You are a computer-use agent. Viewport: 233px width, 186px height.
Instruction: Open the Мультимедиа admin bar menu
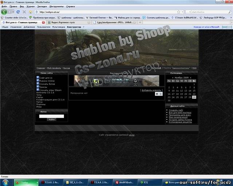59,27
